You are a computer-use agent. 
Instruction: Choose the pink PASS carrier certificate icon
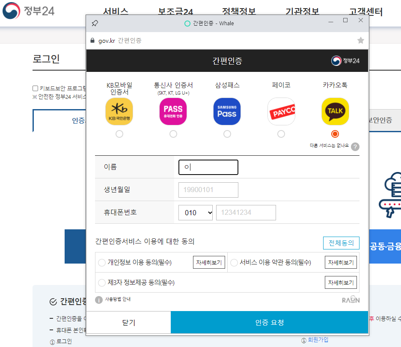tap(173, 112)
